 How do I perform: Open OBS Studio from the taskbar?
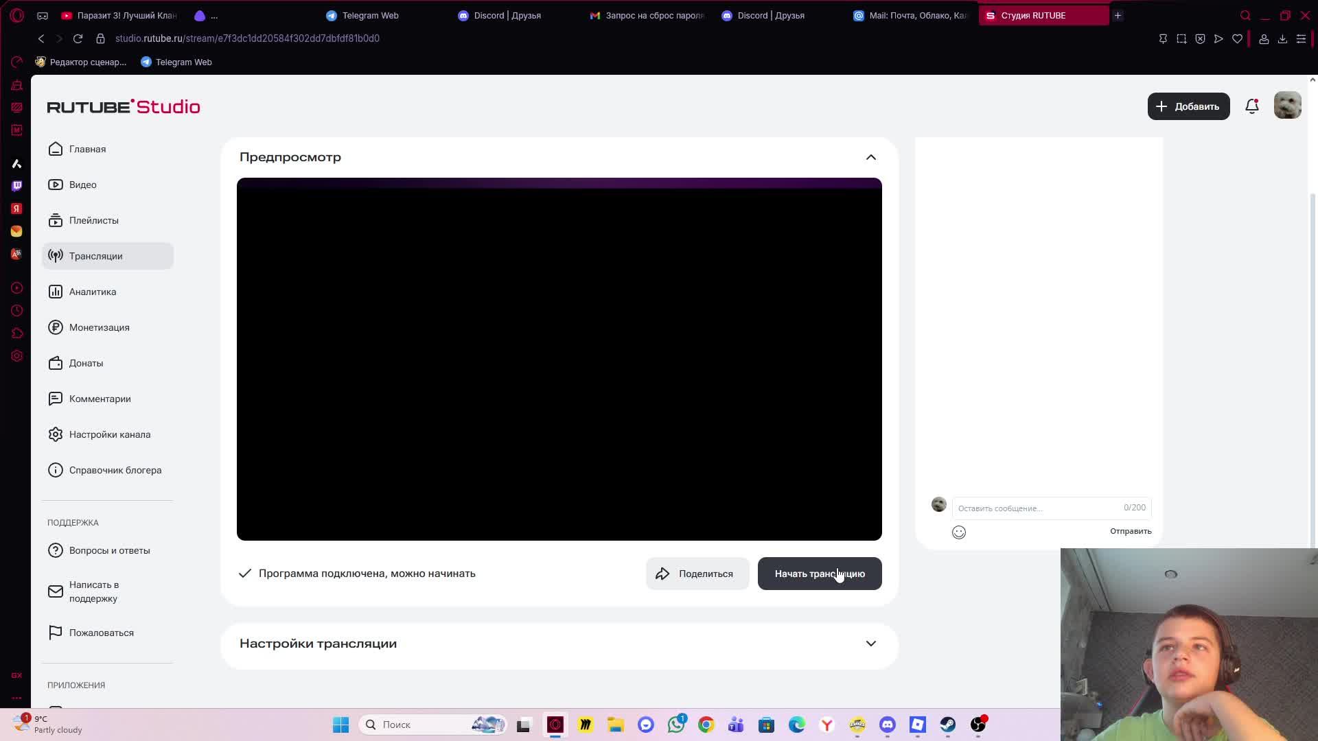click(x=978, y=725)
